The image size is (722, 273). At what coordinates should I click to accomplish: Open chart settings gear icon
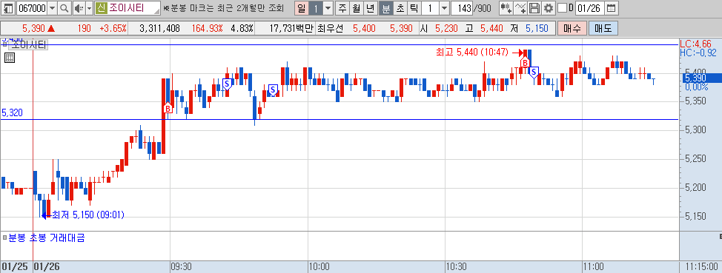[x=548, y=8]
